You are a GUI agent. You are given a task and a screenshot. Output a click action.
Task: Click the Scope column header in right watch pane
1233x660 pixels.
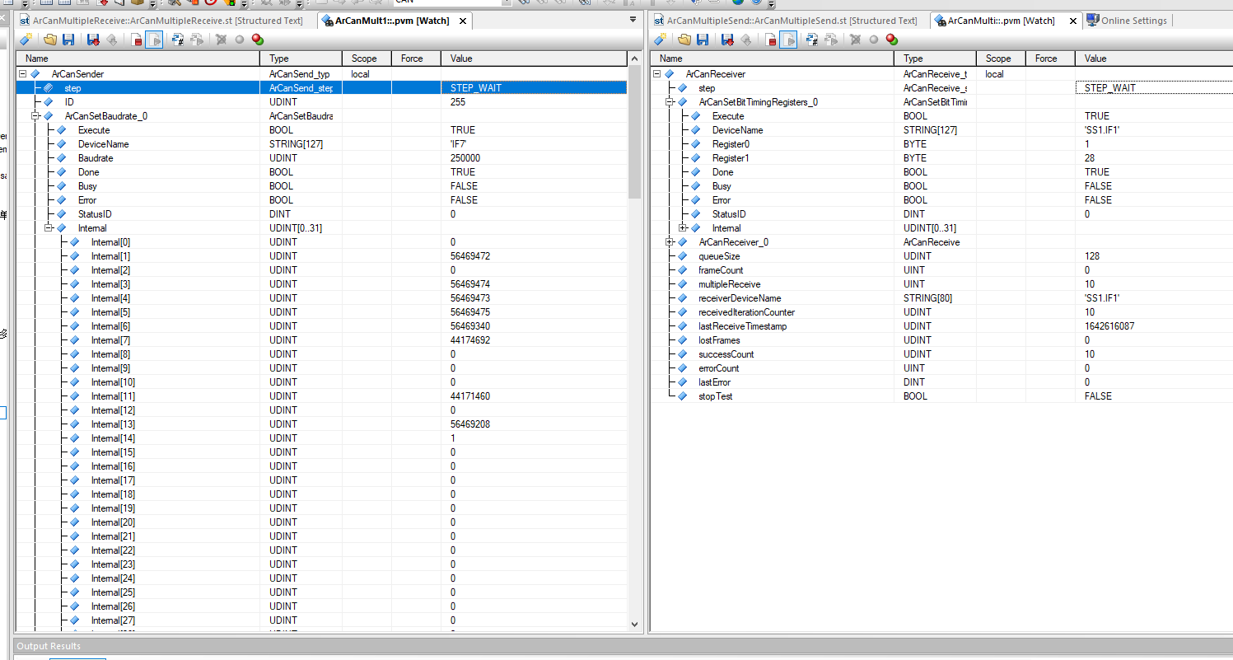pyautogui.click(x=1001, y=59)
